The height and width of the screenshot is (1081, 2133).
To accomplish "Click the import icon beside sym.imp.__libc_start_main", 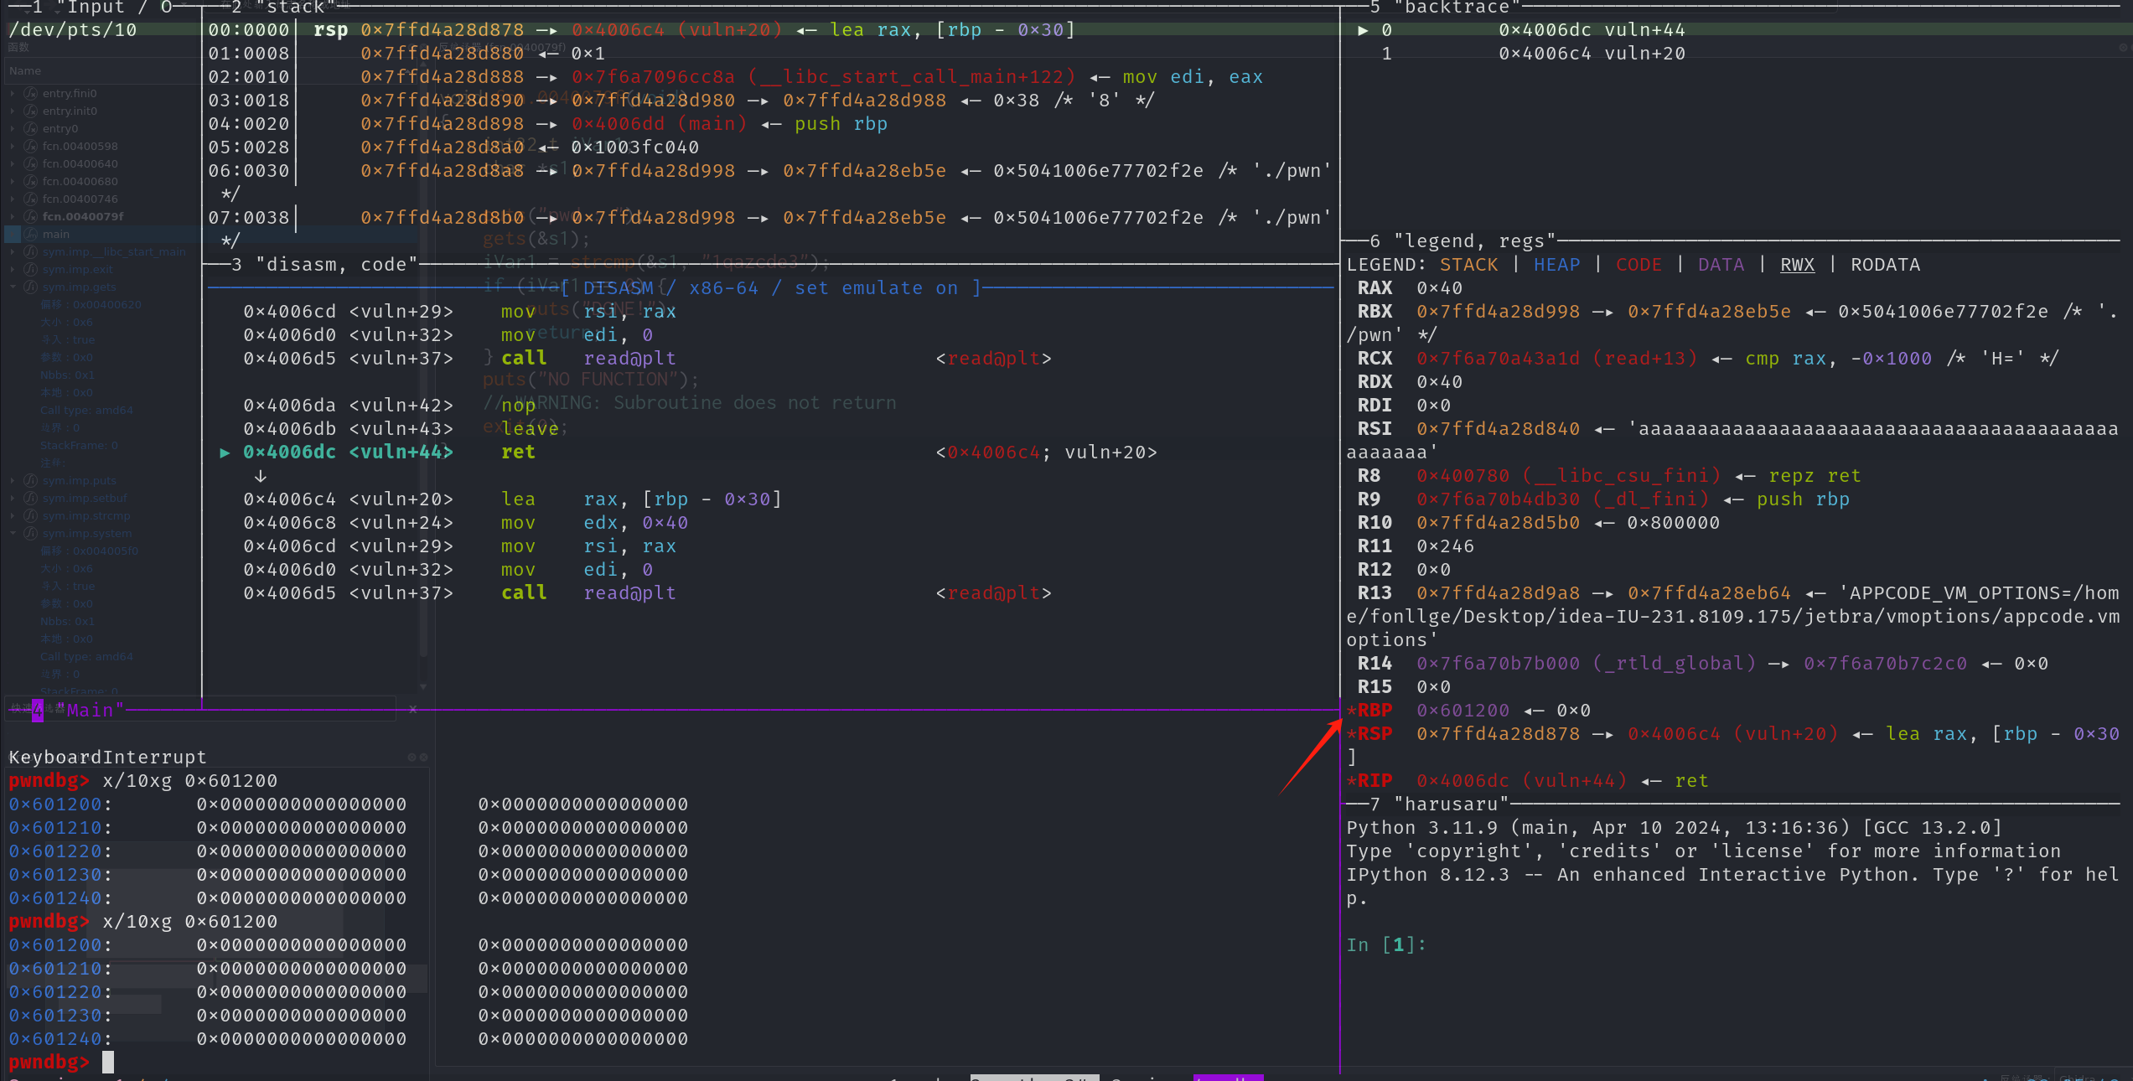I will point(31,251).
